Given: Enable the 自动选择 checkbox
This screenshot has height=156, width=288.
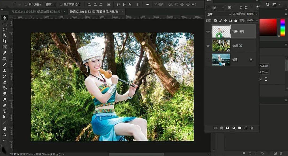Looking at the screenshot, I should (x=26, y=5).
